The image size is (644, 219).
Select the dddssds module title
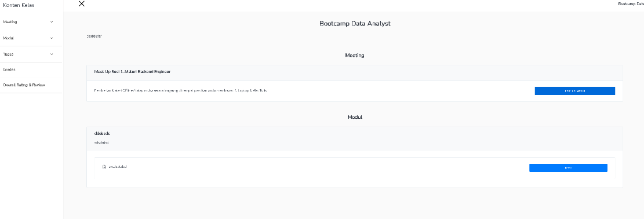point(102,133)
